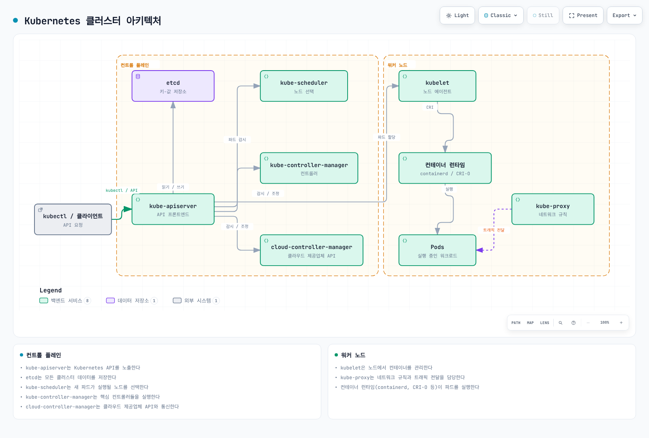Click the 컨트롤 플레인 group label

[x=135, y=65]
